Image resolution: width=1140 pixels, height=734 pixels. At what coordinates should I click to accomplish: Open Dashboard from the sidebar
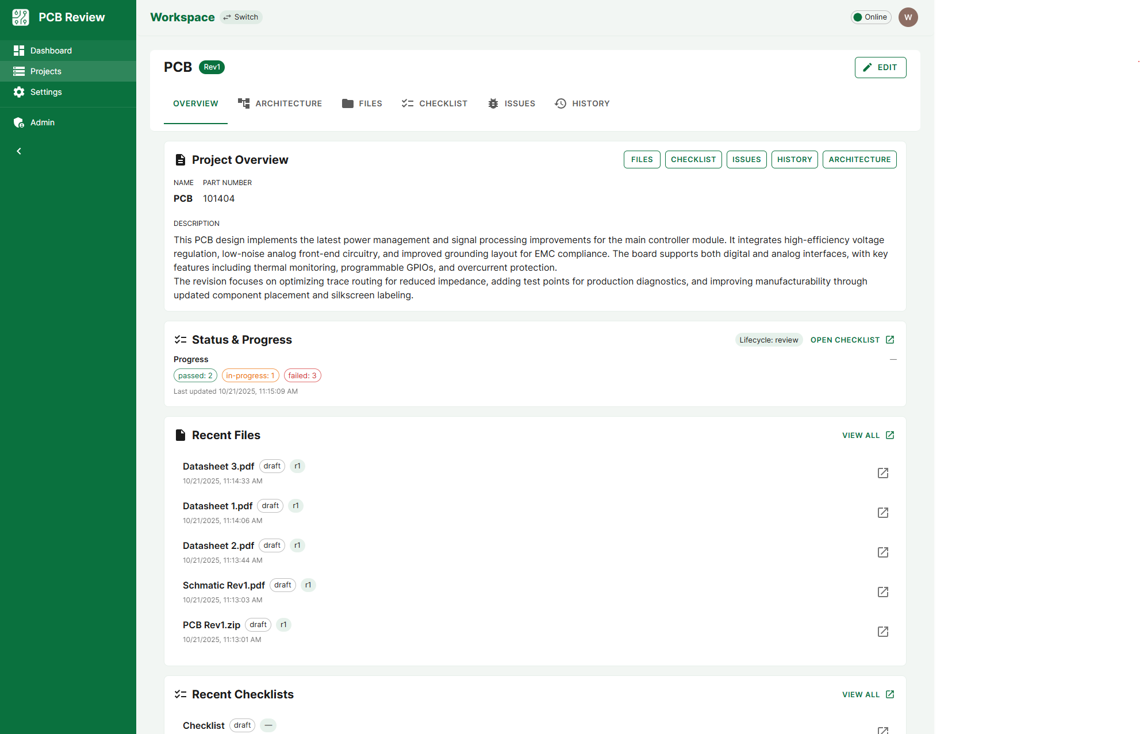tap(51, 51)
